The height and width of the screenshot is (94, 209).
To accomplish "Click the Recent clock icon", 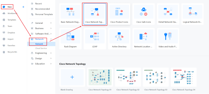I will 32,4.
